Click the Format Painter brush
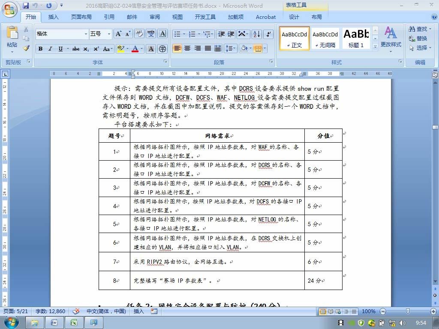Screen dimensions: 439x329 pos(26,48)
